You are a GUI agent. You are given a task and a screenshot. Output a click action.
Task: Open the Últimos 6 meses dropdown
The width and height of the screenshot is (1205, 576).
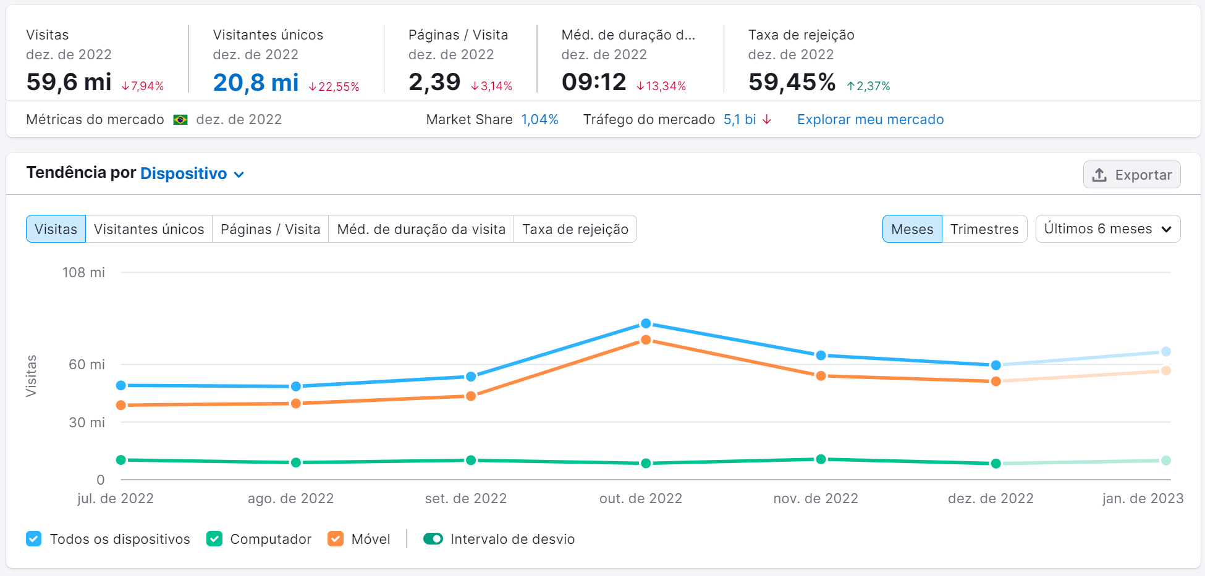click(1108, 229)
